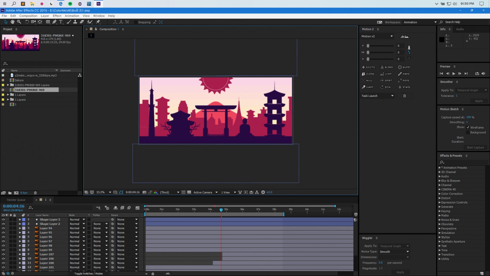The image size is (490, 276).
Task: Enable the Background checkbox in Motion Sketch
Action: click(468, 132)
